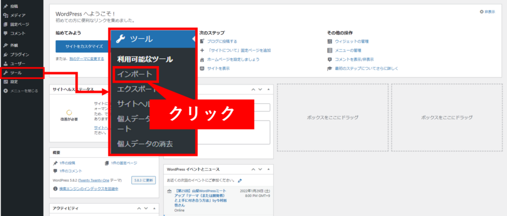Click the 改善が必要 site health status
Viewport: 507px width, 216px height.
pos(69,119)
